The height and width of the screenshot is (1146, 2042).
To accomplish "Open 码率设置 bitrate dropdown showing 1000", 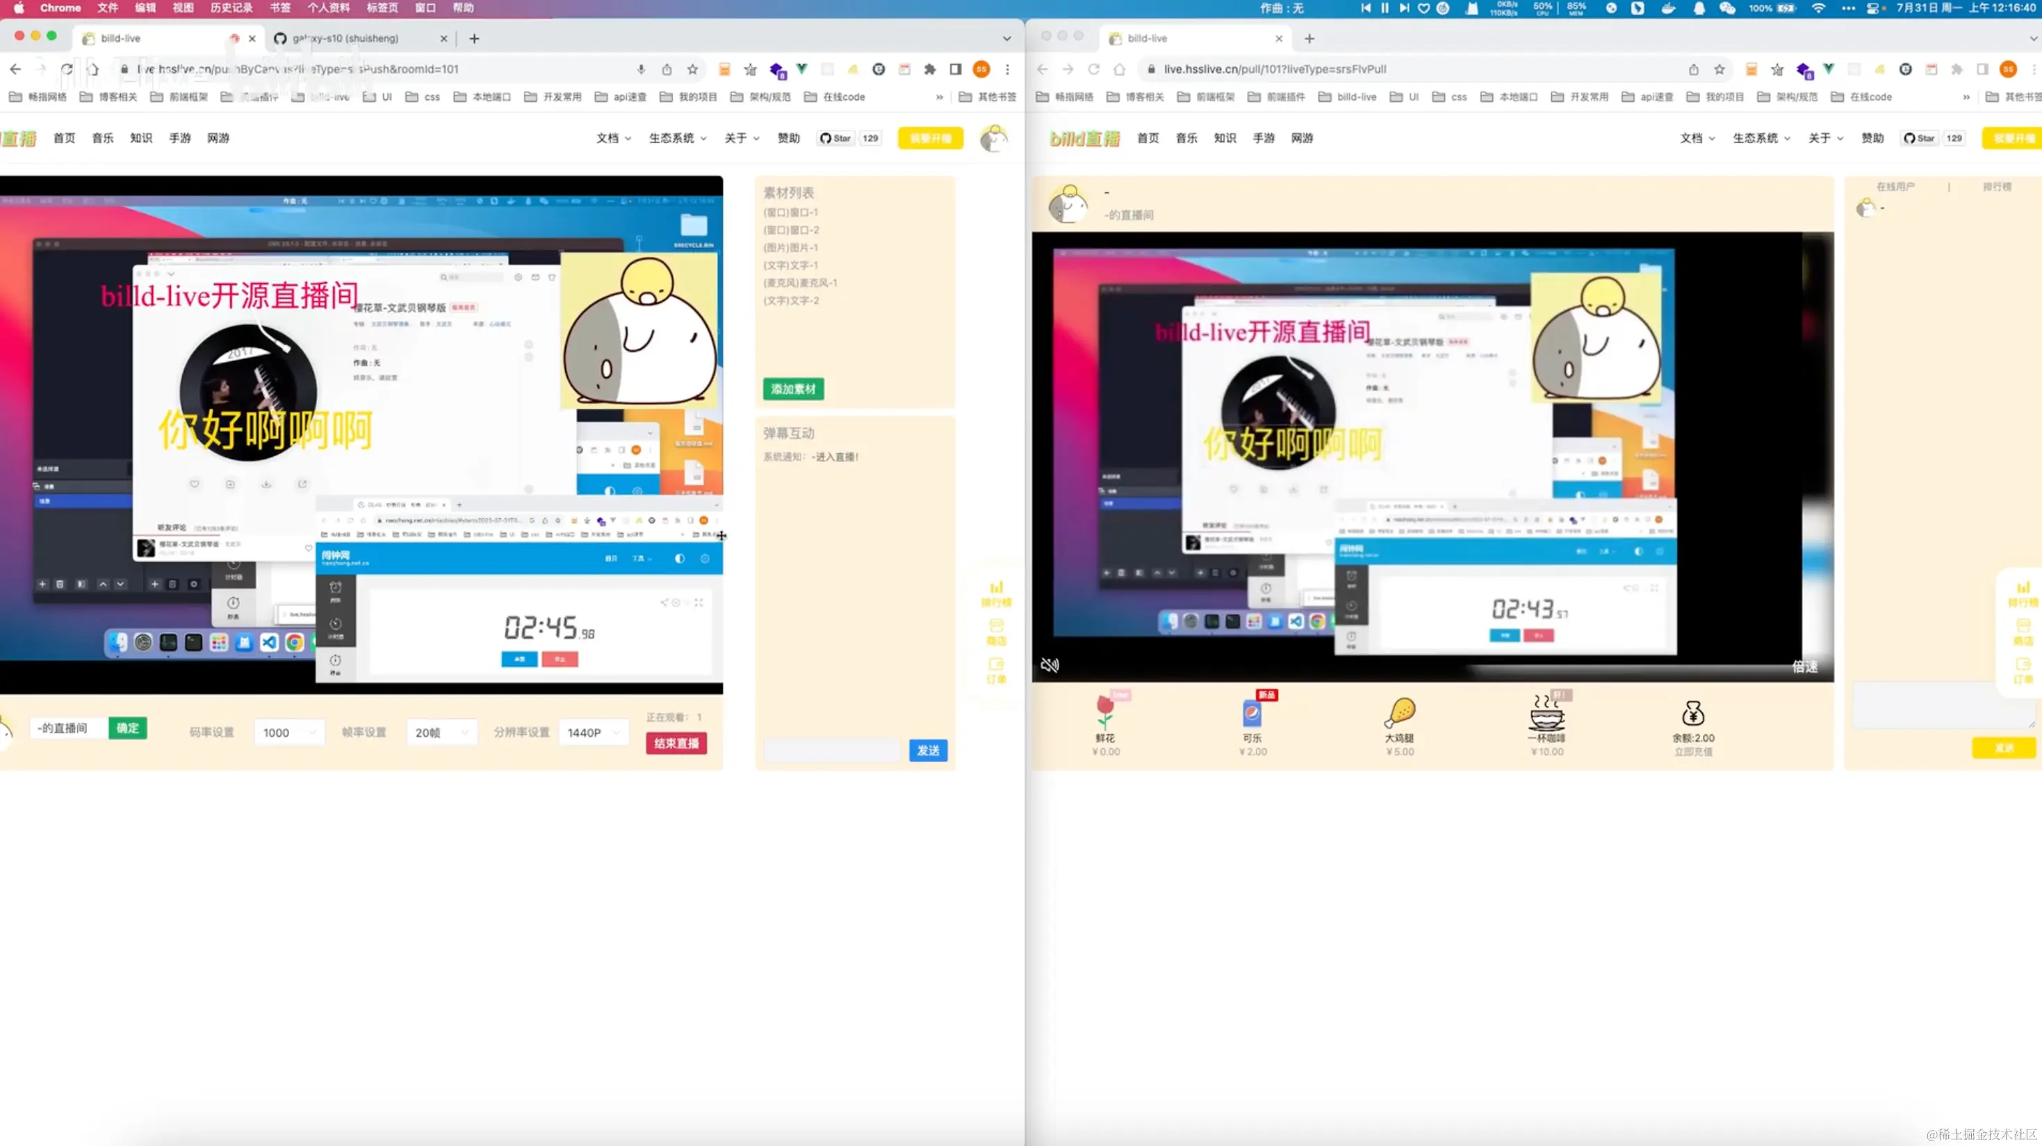I will [x=290, y=733].
